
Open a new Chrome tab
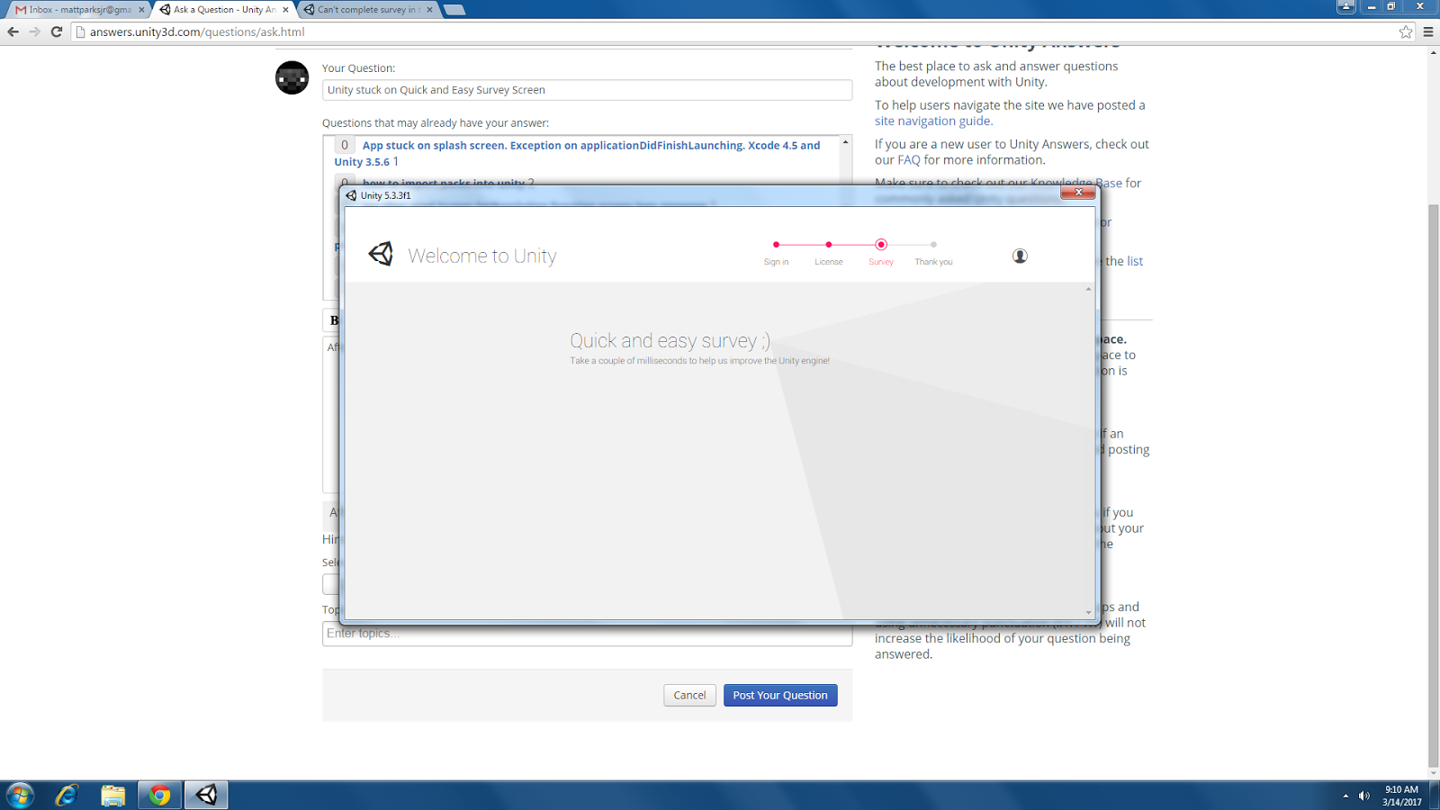(454, 10)
